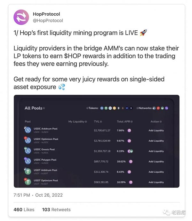Toggle the first network filter icon

point(154,108)
